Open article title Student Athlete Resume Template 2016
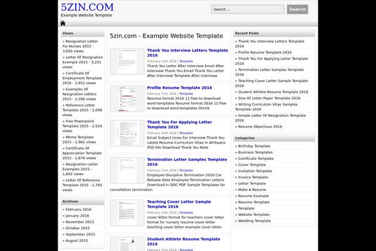This screenshot has height=251, width=376. click(x=184, y=242)
